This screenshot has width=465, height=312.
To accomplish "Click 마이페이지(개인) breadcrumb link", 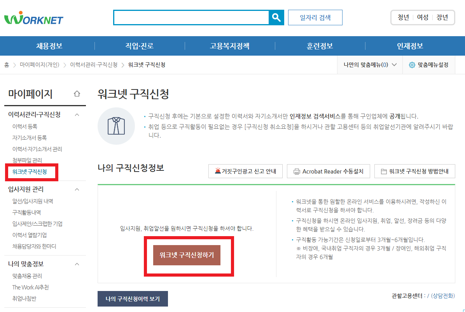I will click(x=39, y=65).
